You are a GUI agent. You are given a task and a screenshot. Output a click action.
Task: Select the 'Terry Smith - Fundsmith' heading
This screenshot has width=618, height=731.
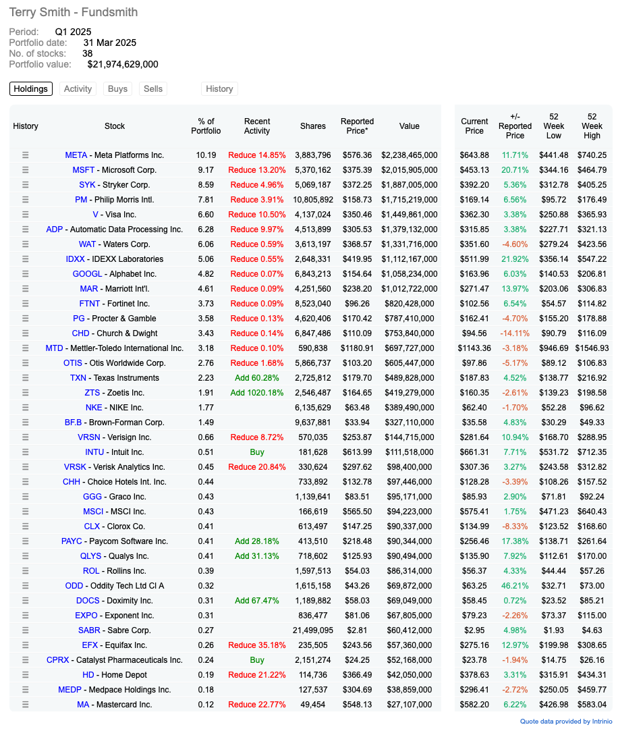point(74,12)
